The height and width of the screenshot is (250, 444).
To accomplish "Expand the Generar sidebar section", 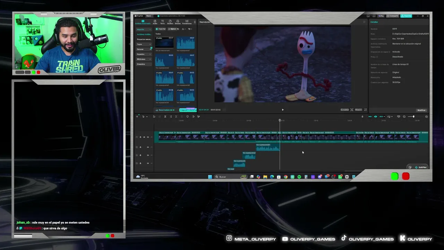I will (143, 49).
